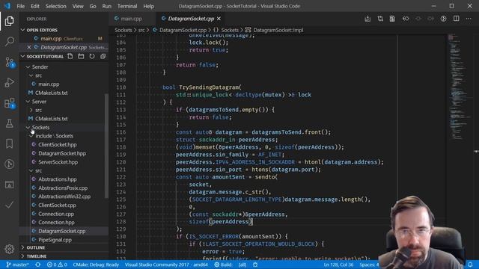Click New File icon in SOCKETTUTORIAL header
Image resolution: width=479 pixels, height=269 pixels.
coord(70,57)
